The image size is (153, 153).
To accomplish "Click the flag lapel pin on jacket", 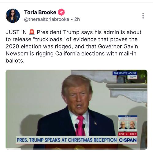I will click(x=95, y=123).
